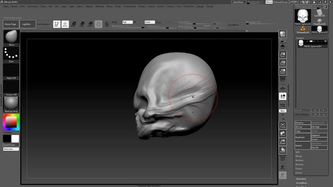The width and height of the screenshot is (333, 187).
Task: Select the Scale transform icon on top shelf
Action: click(82, 24)
